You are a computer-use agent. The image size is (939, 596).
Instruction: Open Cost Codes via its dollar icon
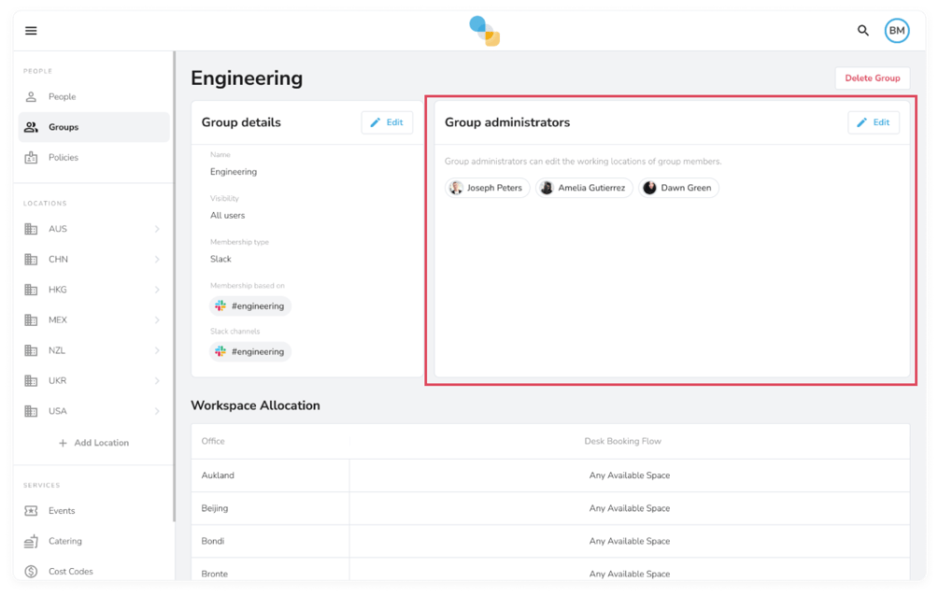tap(29, 571)
